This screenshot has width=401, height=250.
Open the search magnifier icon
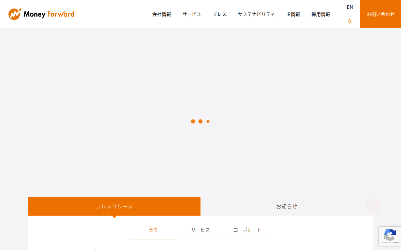coord(350,21)
